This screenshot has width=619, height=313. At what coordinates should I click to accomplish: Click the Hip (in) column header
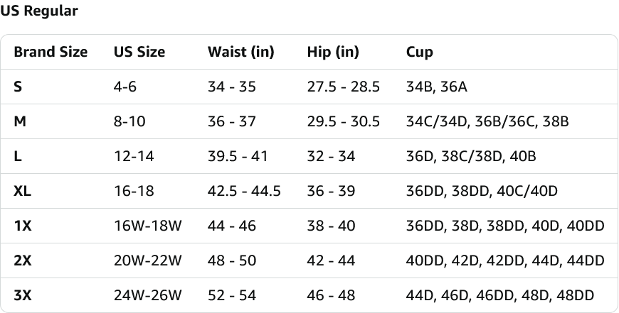click(x=333, y=52)
